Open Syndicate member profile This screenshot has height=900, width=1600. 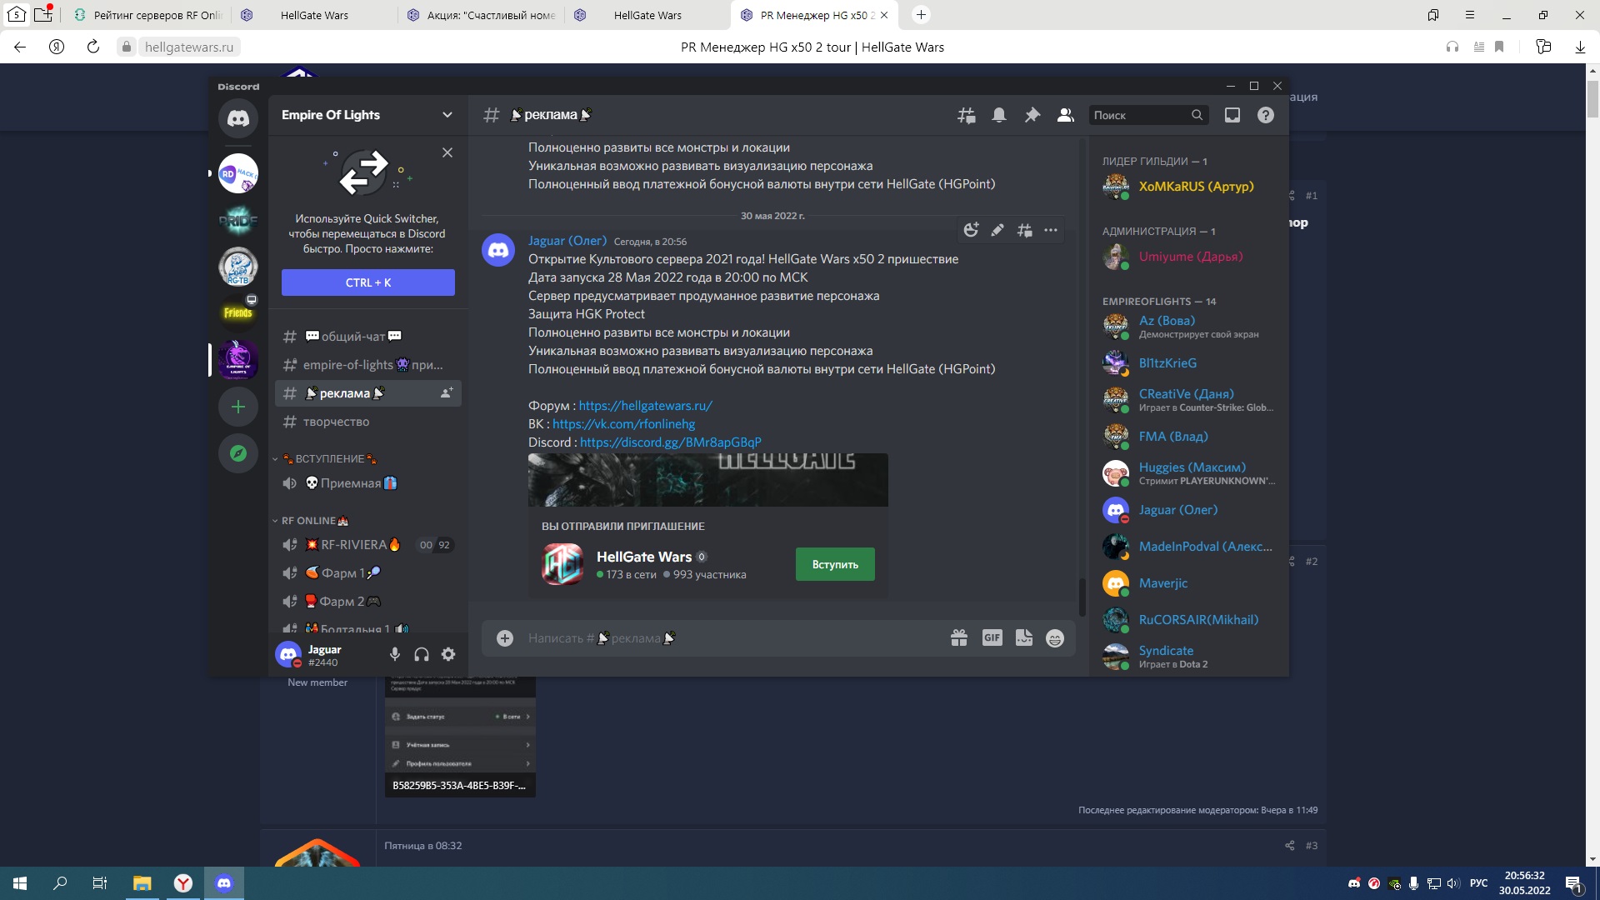pyautogui.click(x=1189, y=657)
